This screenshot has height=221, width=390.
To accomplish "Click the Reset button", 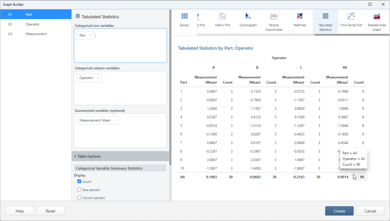I will [50, 211].
